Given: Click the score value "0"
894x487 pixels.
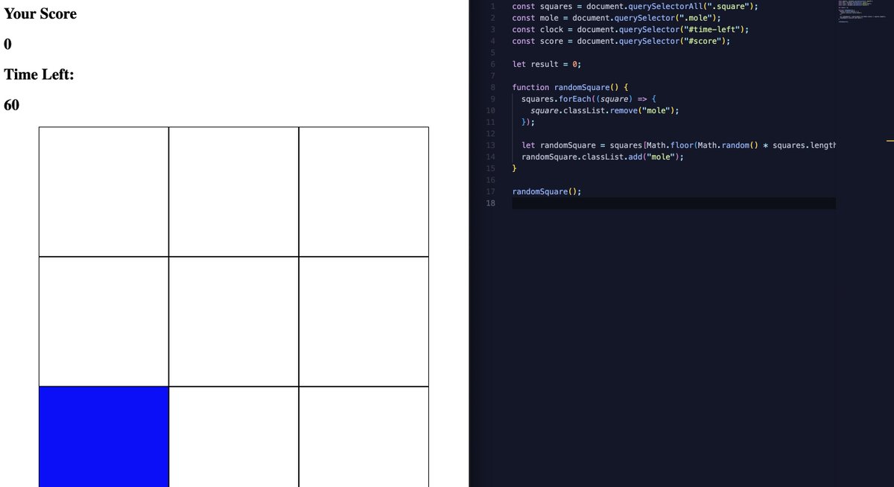Looking at the screenshot, I should pos(8,45).
